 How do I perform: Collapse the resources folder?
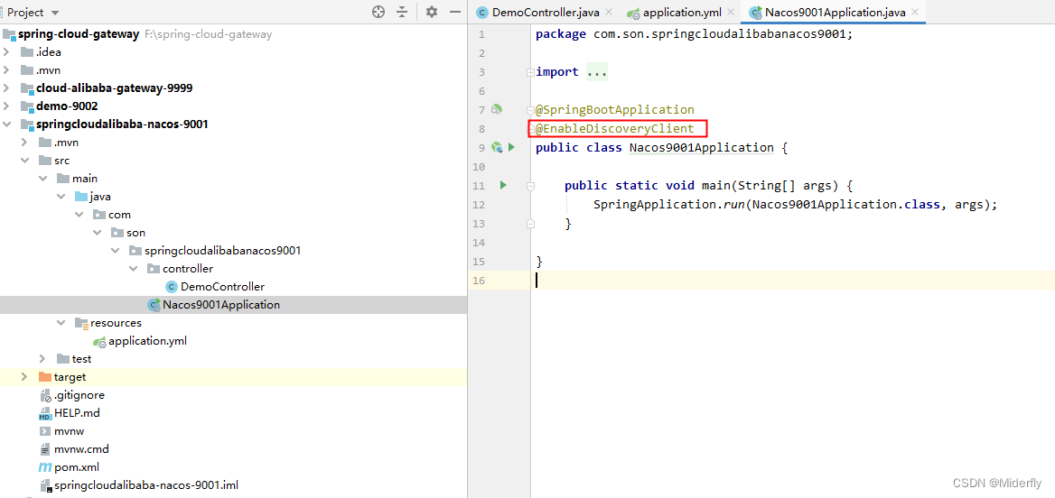point(61,323)
